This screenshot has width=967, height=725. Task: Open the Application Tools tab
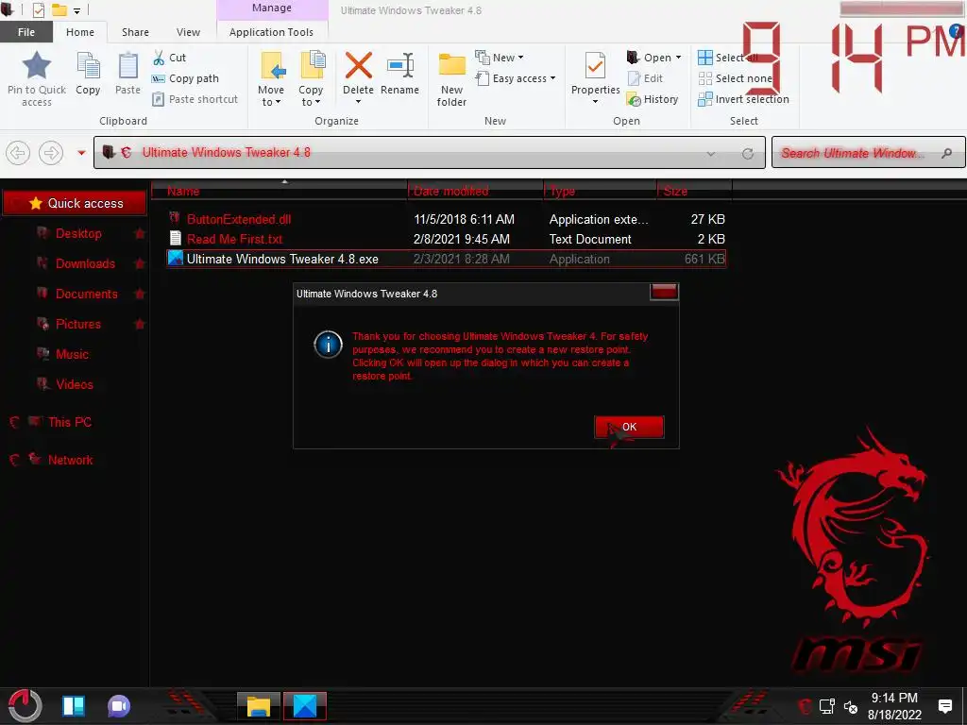pos(271,32)
